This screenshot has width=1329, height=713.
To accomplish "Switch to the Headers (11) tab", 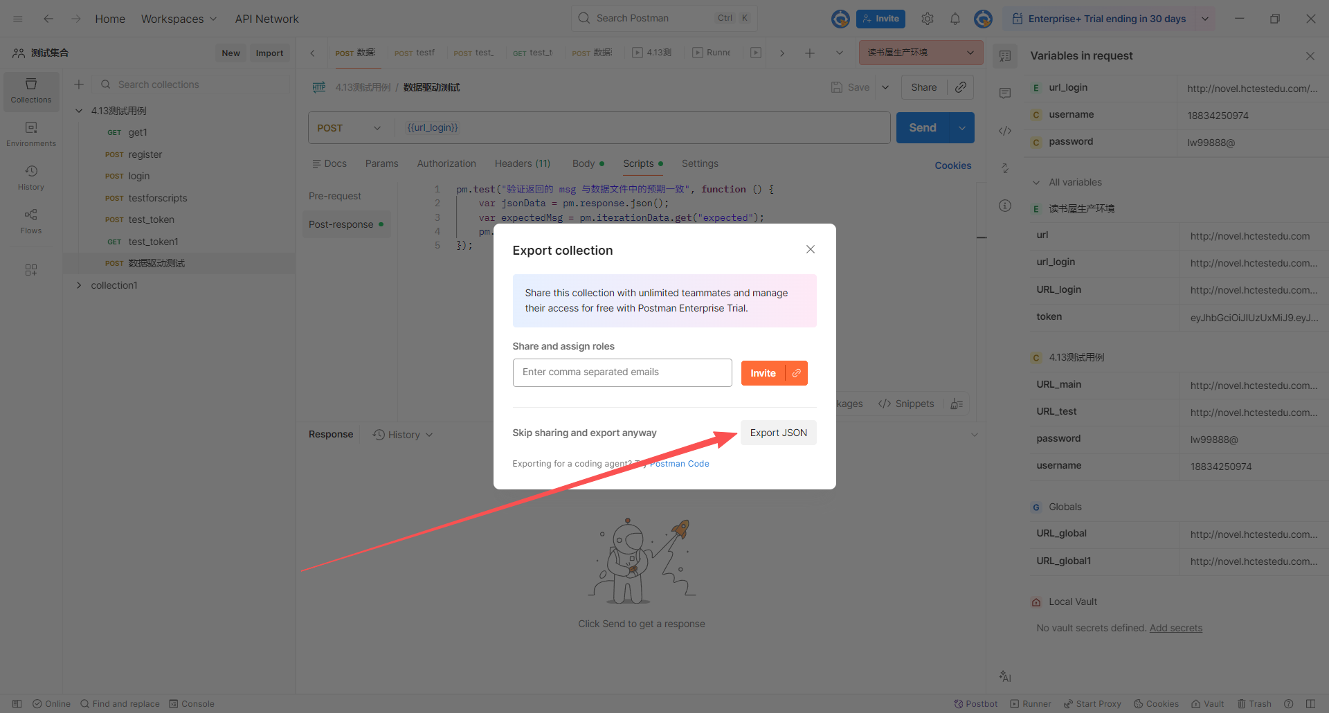I will [523, 164].
